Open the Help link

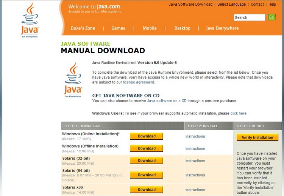coord(272,4)
